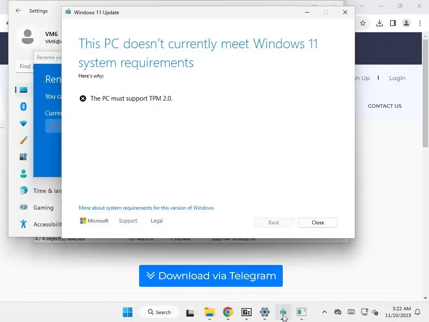Bookmark page with Chrome star icon
Viewport: 429px width, 322px height.
(x=363, y=23)
